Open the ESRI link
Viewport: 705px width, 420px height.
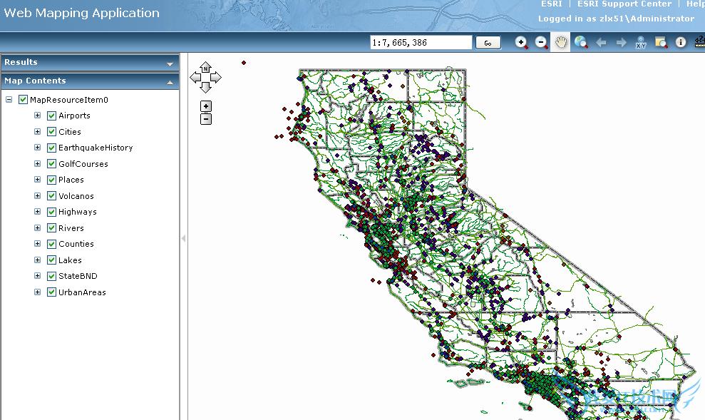[x=551, y=4]
